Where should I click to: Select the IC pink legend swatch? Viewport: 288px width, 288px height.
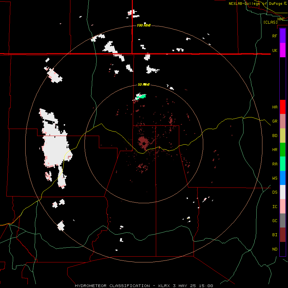283,206
